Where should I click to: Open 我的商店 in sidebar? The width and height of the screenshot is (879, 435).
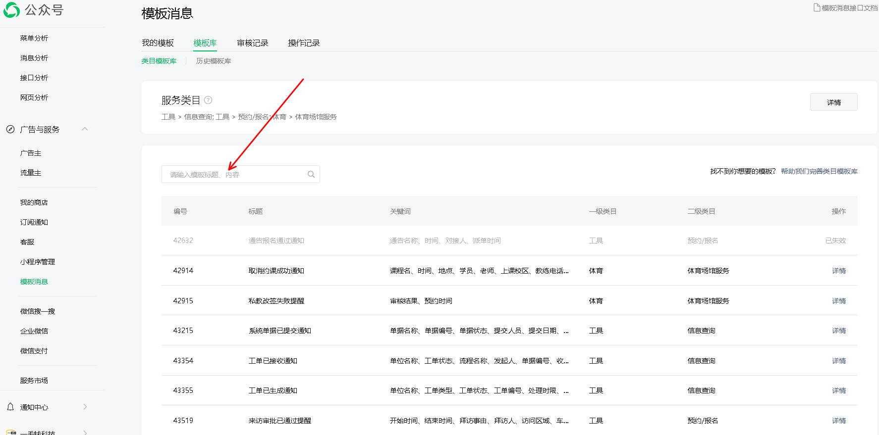tap(34, 202)
